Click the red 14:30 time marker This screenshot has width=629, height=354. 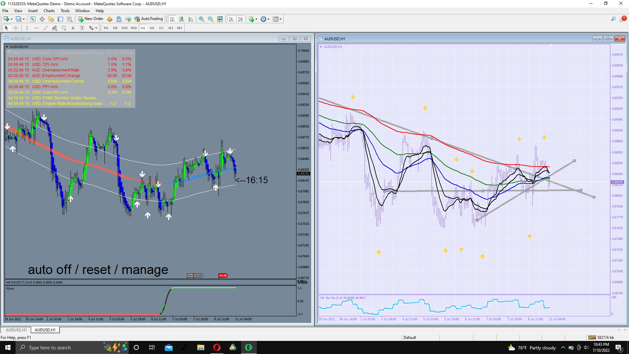tap(223, 276)
